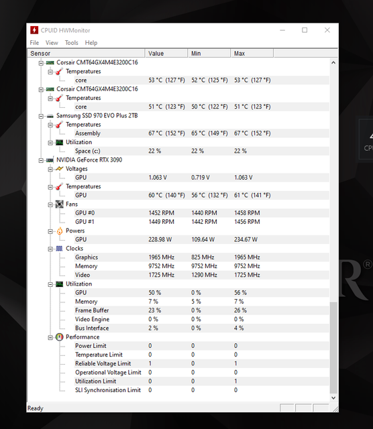373x429 pixels.
Task: Click the NVIDIA GeForce RTX 3090 card icon
Action: point(50,160)
